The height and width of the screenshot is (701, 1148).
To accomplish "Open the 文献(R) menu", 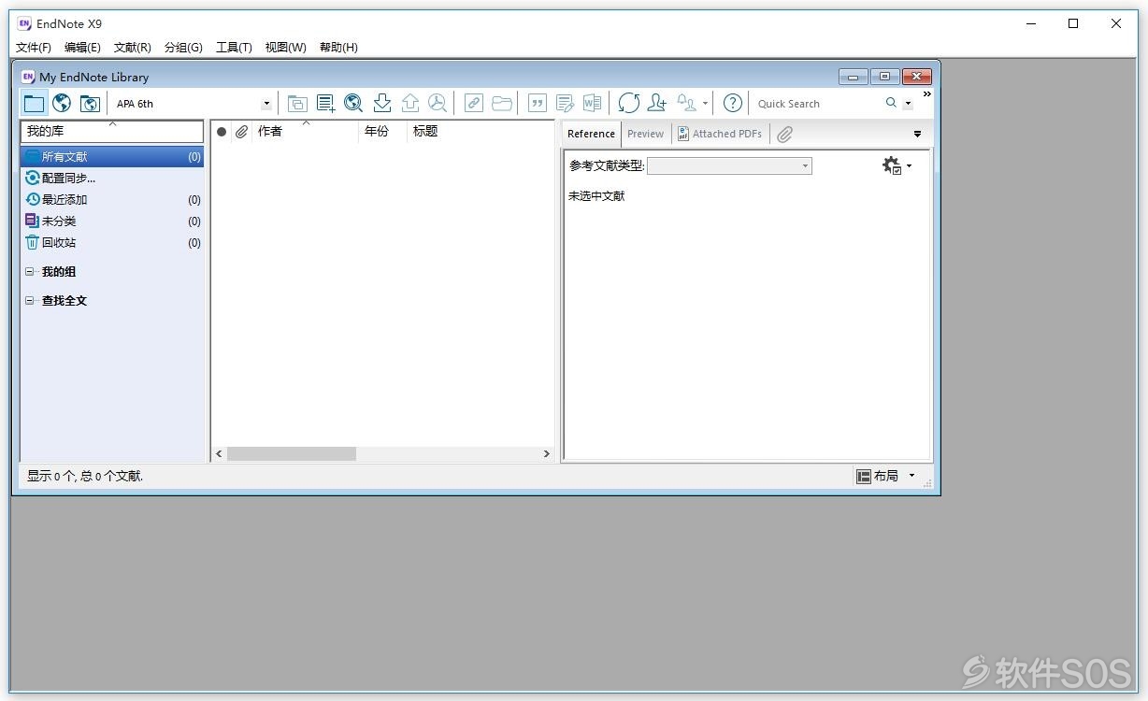I will click(x=133, y=48).
